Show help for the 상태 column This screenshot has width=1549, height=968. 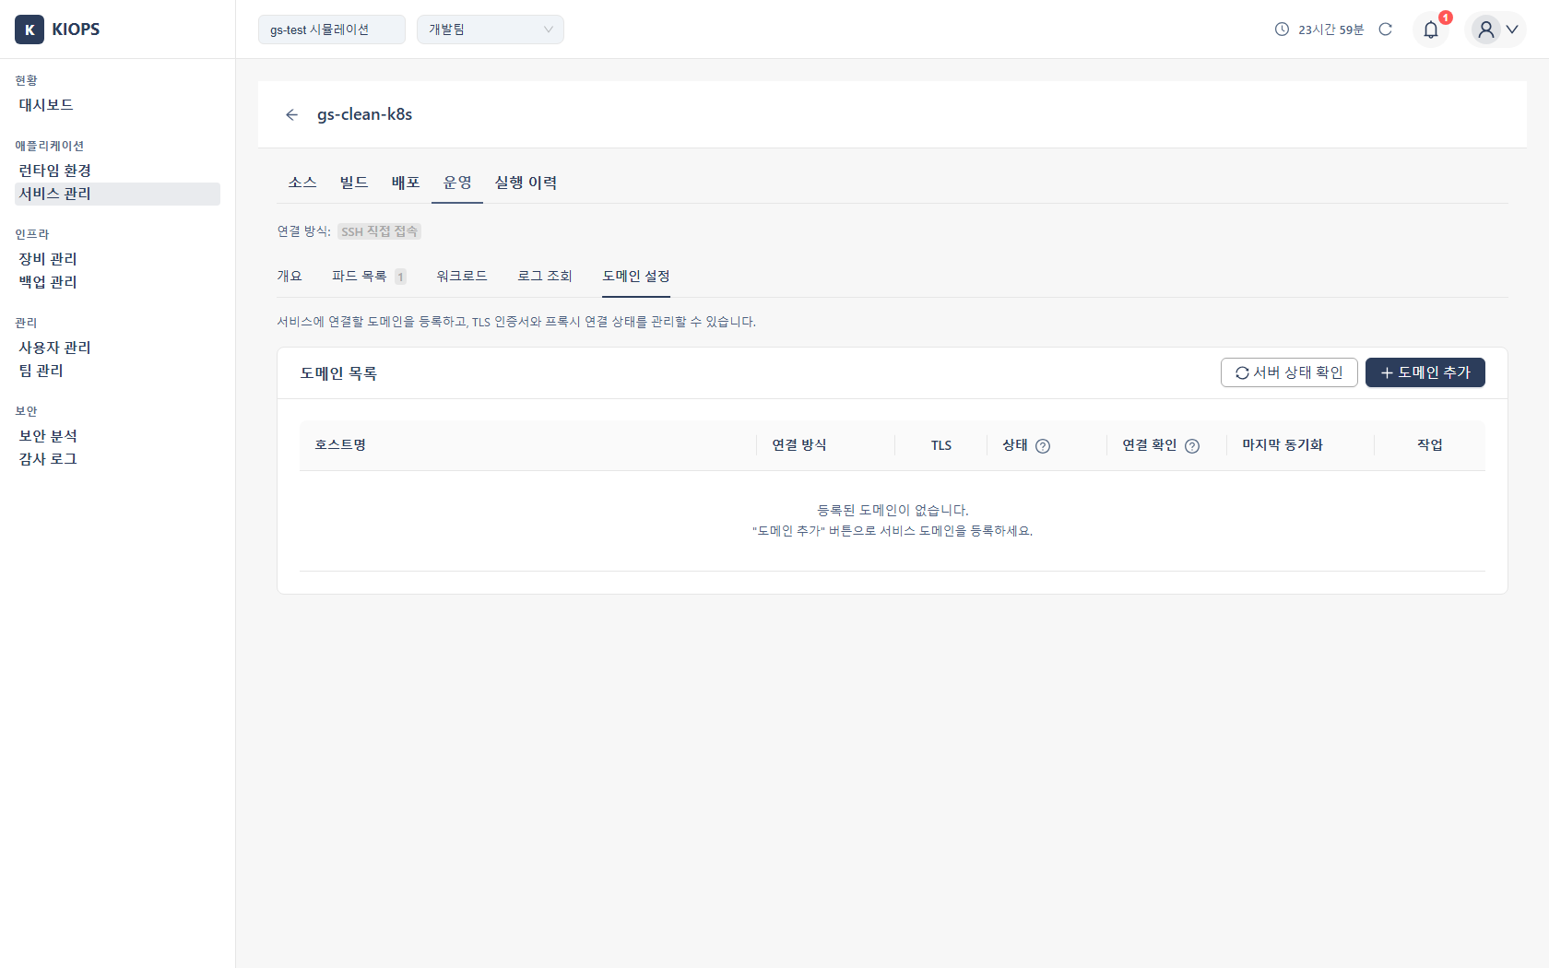[1043, 446]
